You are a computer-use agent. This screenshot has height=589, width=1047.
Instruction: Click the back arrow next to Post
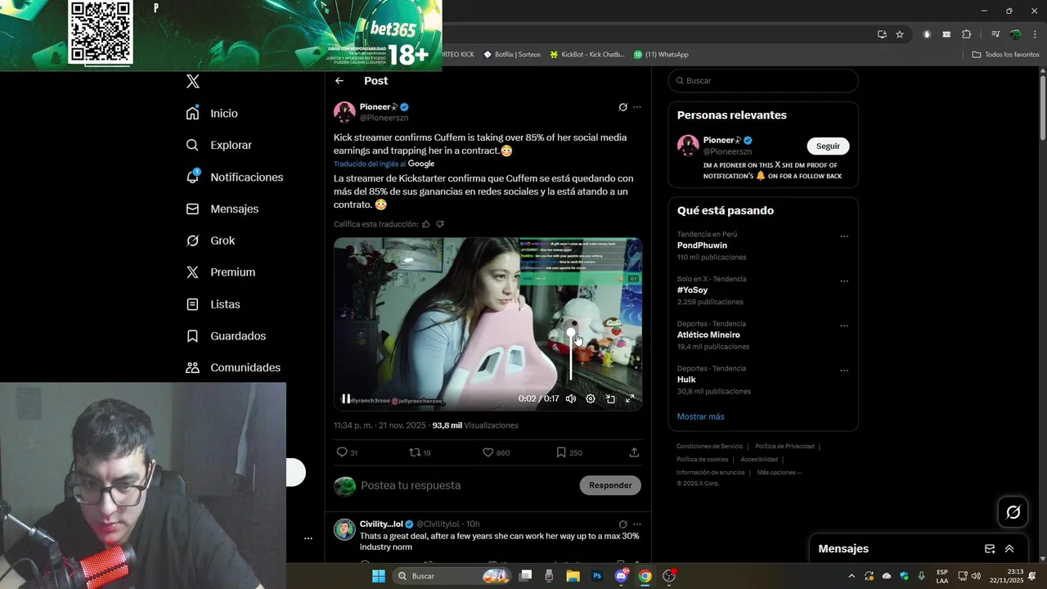click(x=339, y=81)
